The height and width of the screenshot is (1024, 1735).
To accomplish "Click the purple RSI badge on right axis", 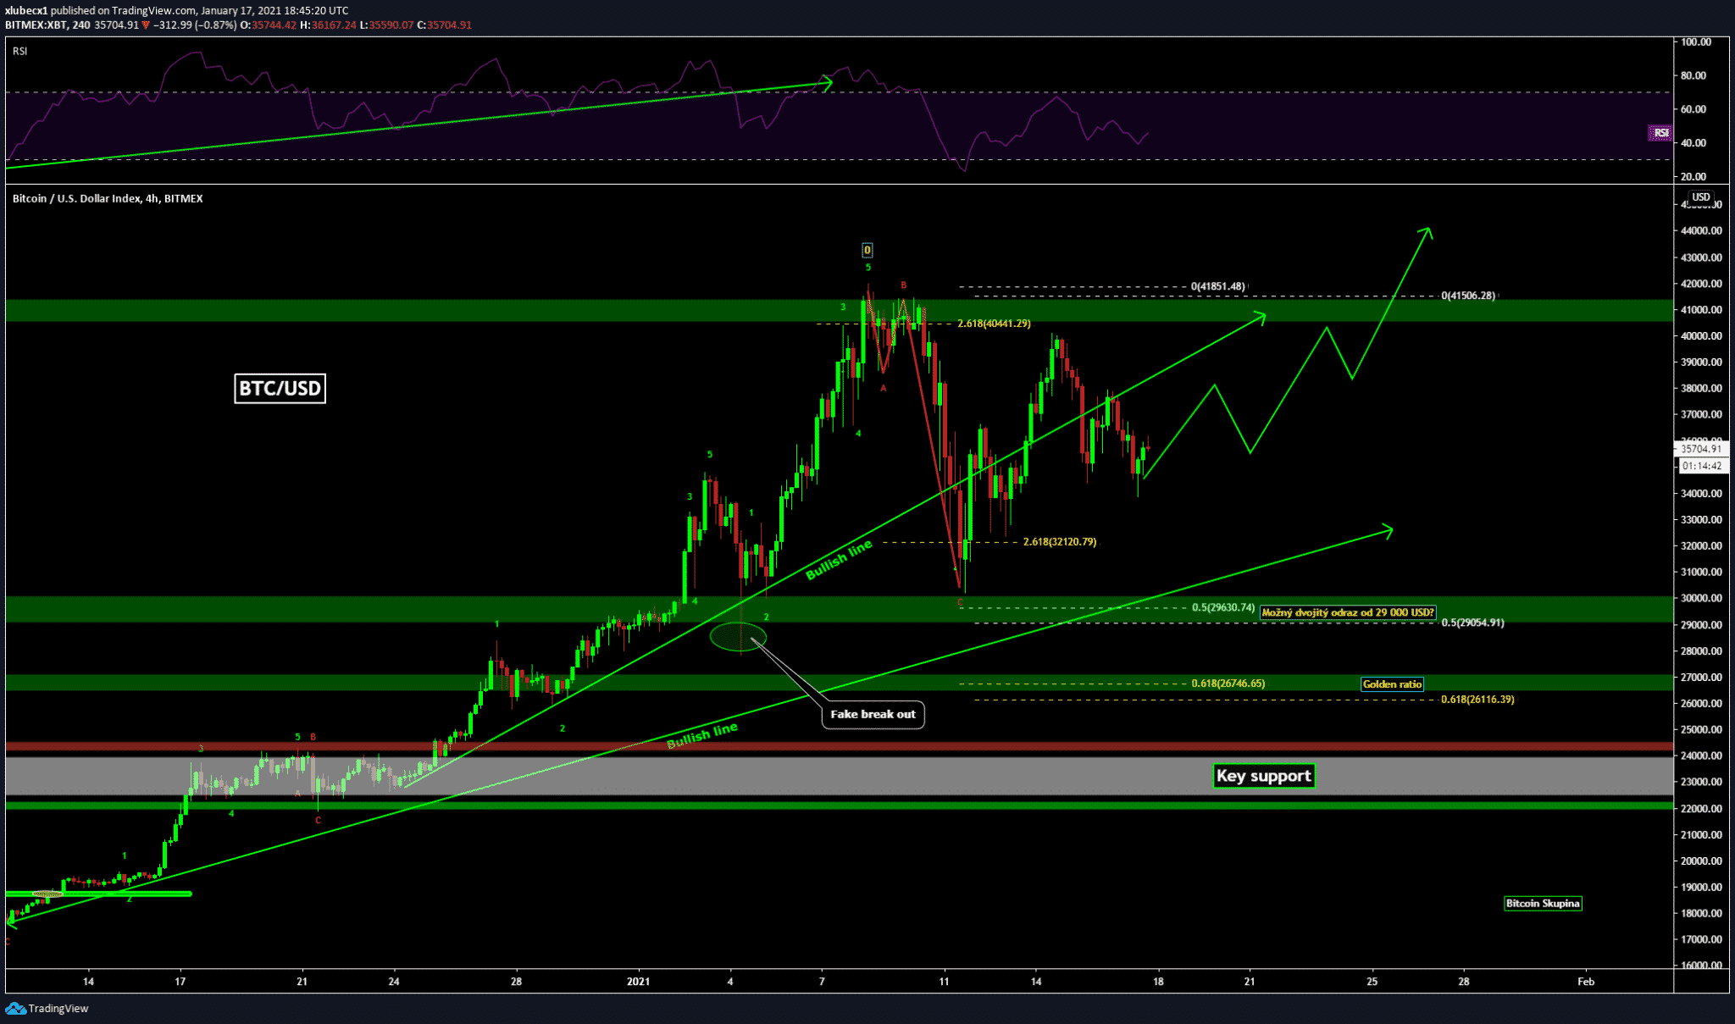I will pos(1660,133).
